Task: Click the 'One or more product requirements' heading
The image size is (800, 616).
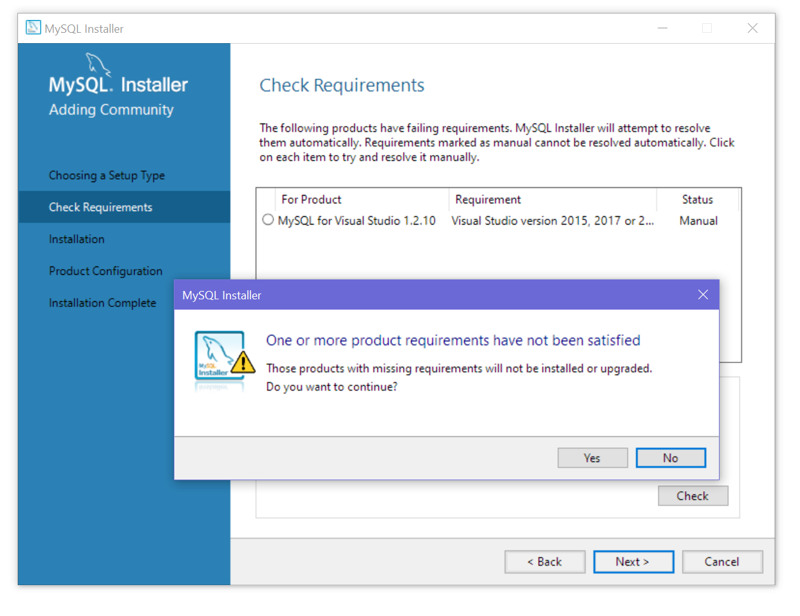Action: point(453,340)
